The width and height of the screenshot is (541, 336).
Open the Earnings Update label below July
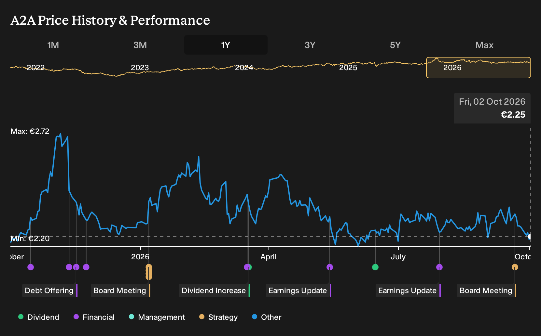(408, 291)
